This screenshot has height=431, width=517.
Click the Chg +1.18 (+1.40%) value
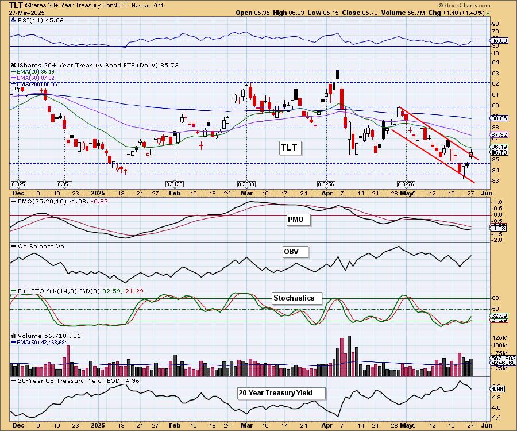click(x=456, y=13)
